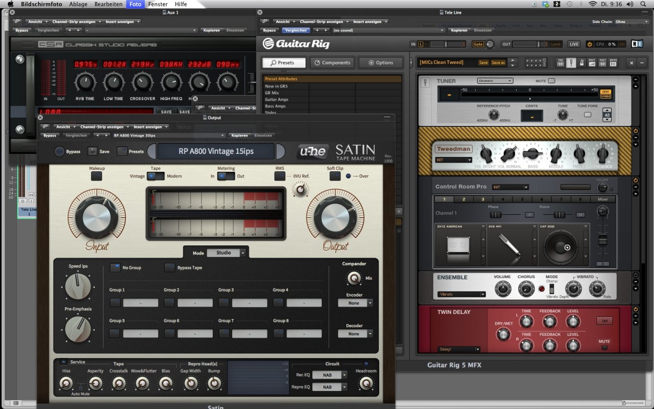
Task: Click Kopieren in Tele Line window
Action: coord(459,30)
